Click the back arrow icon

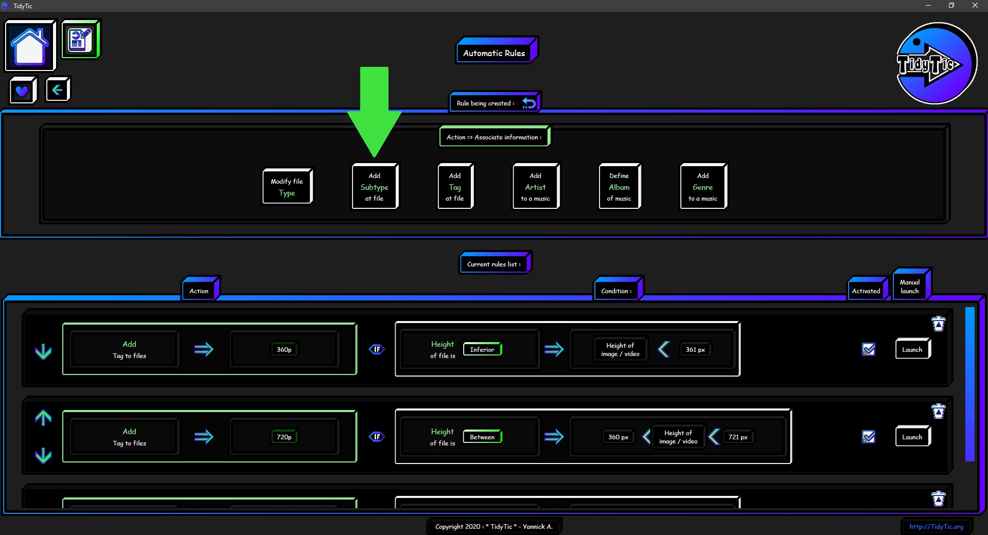(x=58, y=90)
